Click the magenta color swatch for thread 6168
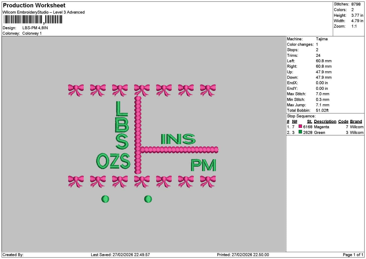Screen dimensions: 366x259 coord(300,126)
